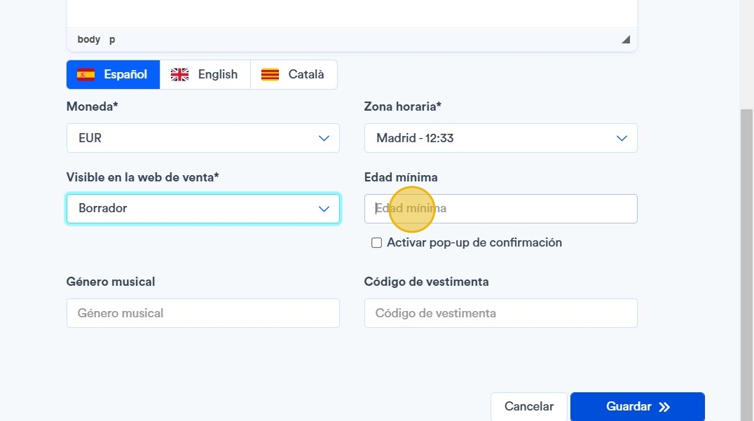Click into the Género musical field
The image size is (754, 421).
(x=203, y=313)
